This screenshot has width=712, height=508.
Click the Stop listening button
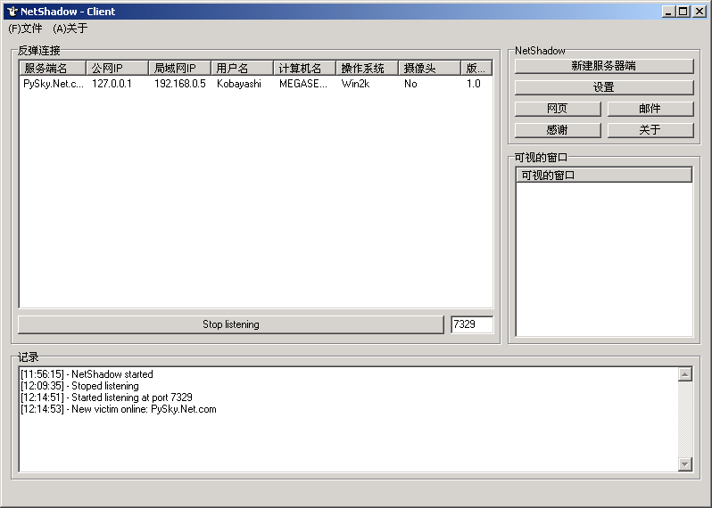pyautogui.click(x=230, y=324)
